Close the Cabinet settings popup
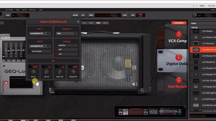This screenshot has height=121, width=216. click(78, 22)
